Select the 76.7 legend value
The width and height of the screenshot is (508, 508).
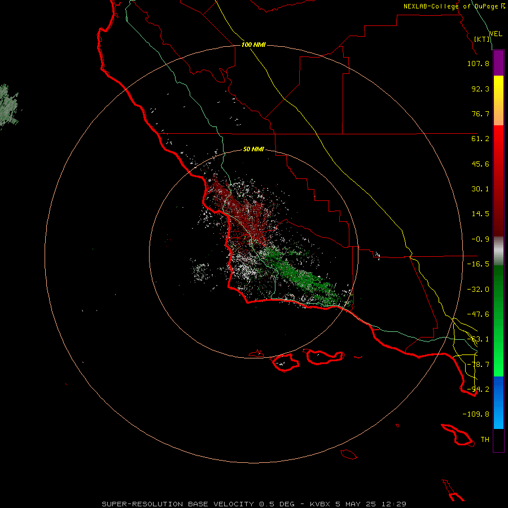coord(480,113)
